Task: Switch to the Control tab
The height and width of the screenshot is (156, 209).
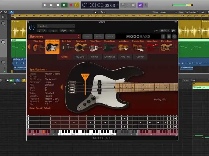Action: click(140, 57)
